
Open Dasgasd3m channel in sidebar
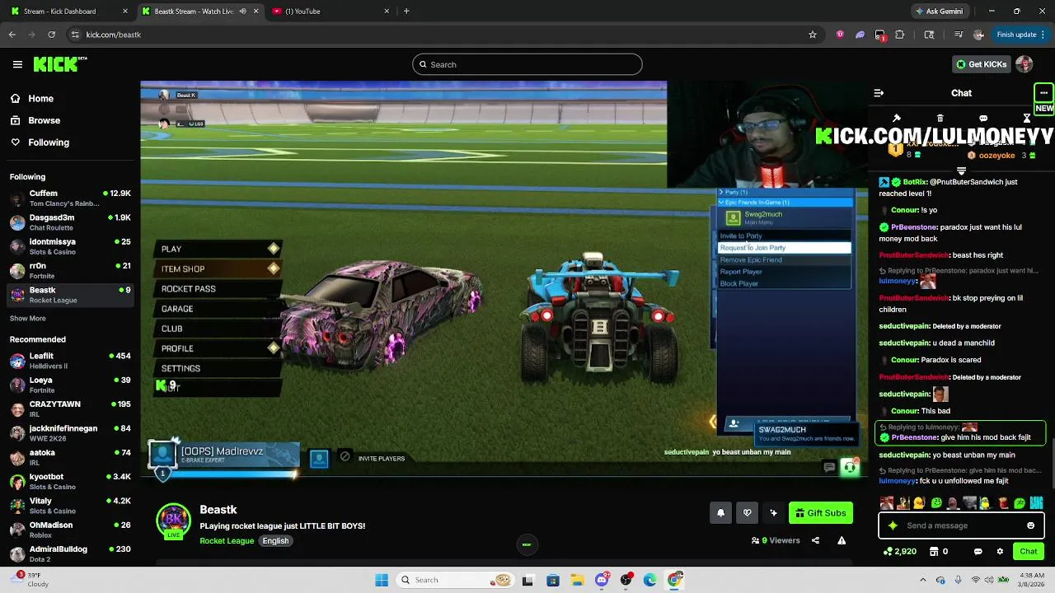point(69,222)
